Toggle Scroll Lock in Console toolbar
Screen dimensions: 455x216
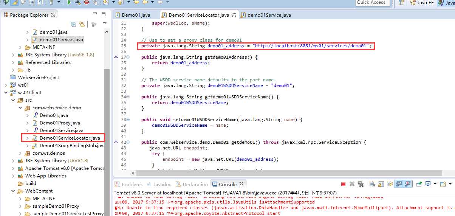[381, 184]
